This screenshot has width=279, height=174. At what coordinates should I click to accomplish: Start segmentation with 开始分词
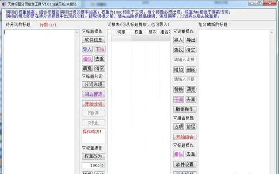[93, 104]
